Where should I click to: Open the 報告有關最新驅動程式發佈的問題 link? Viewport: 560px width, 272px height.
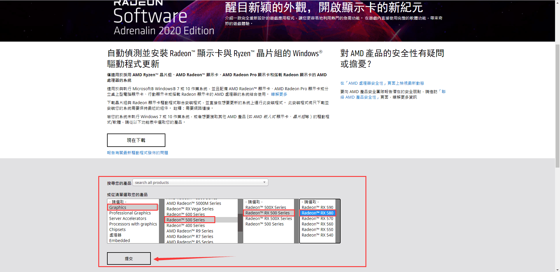click(137, 153)
